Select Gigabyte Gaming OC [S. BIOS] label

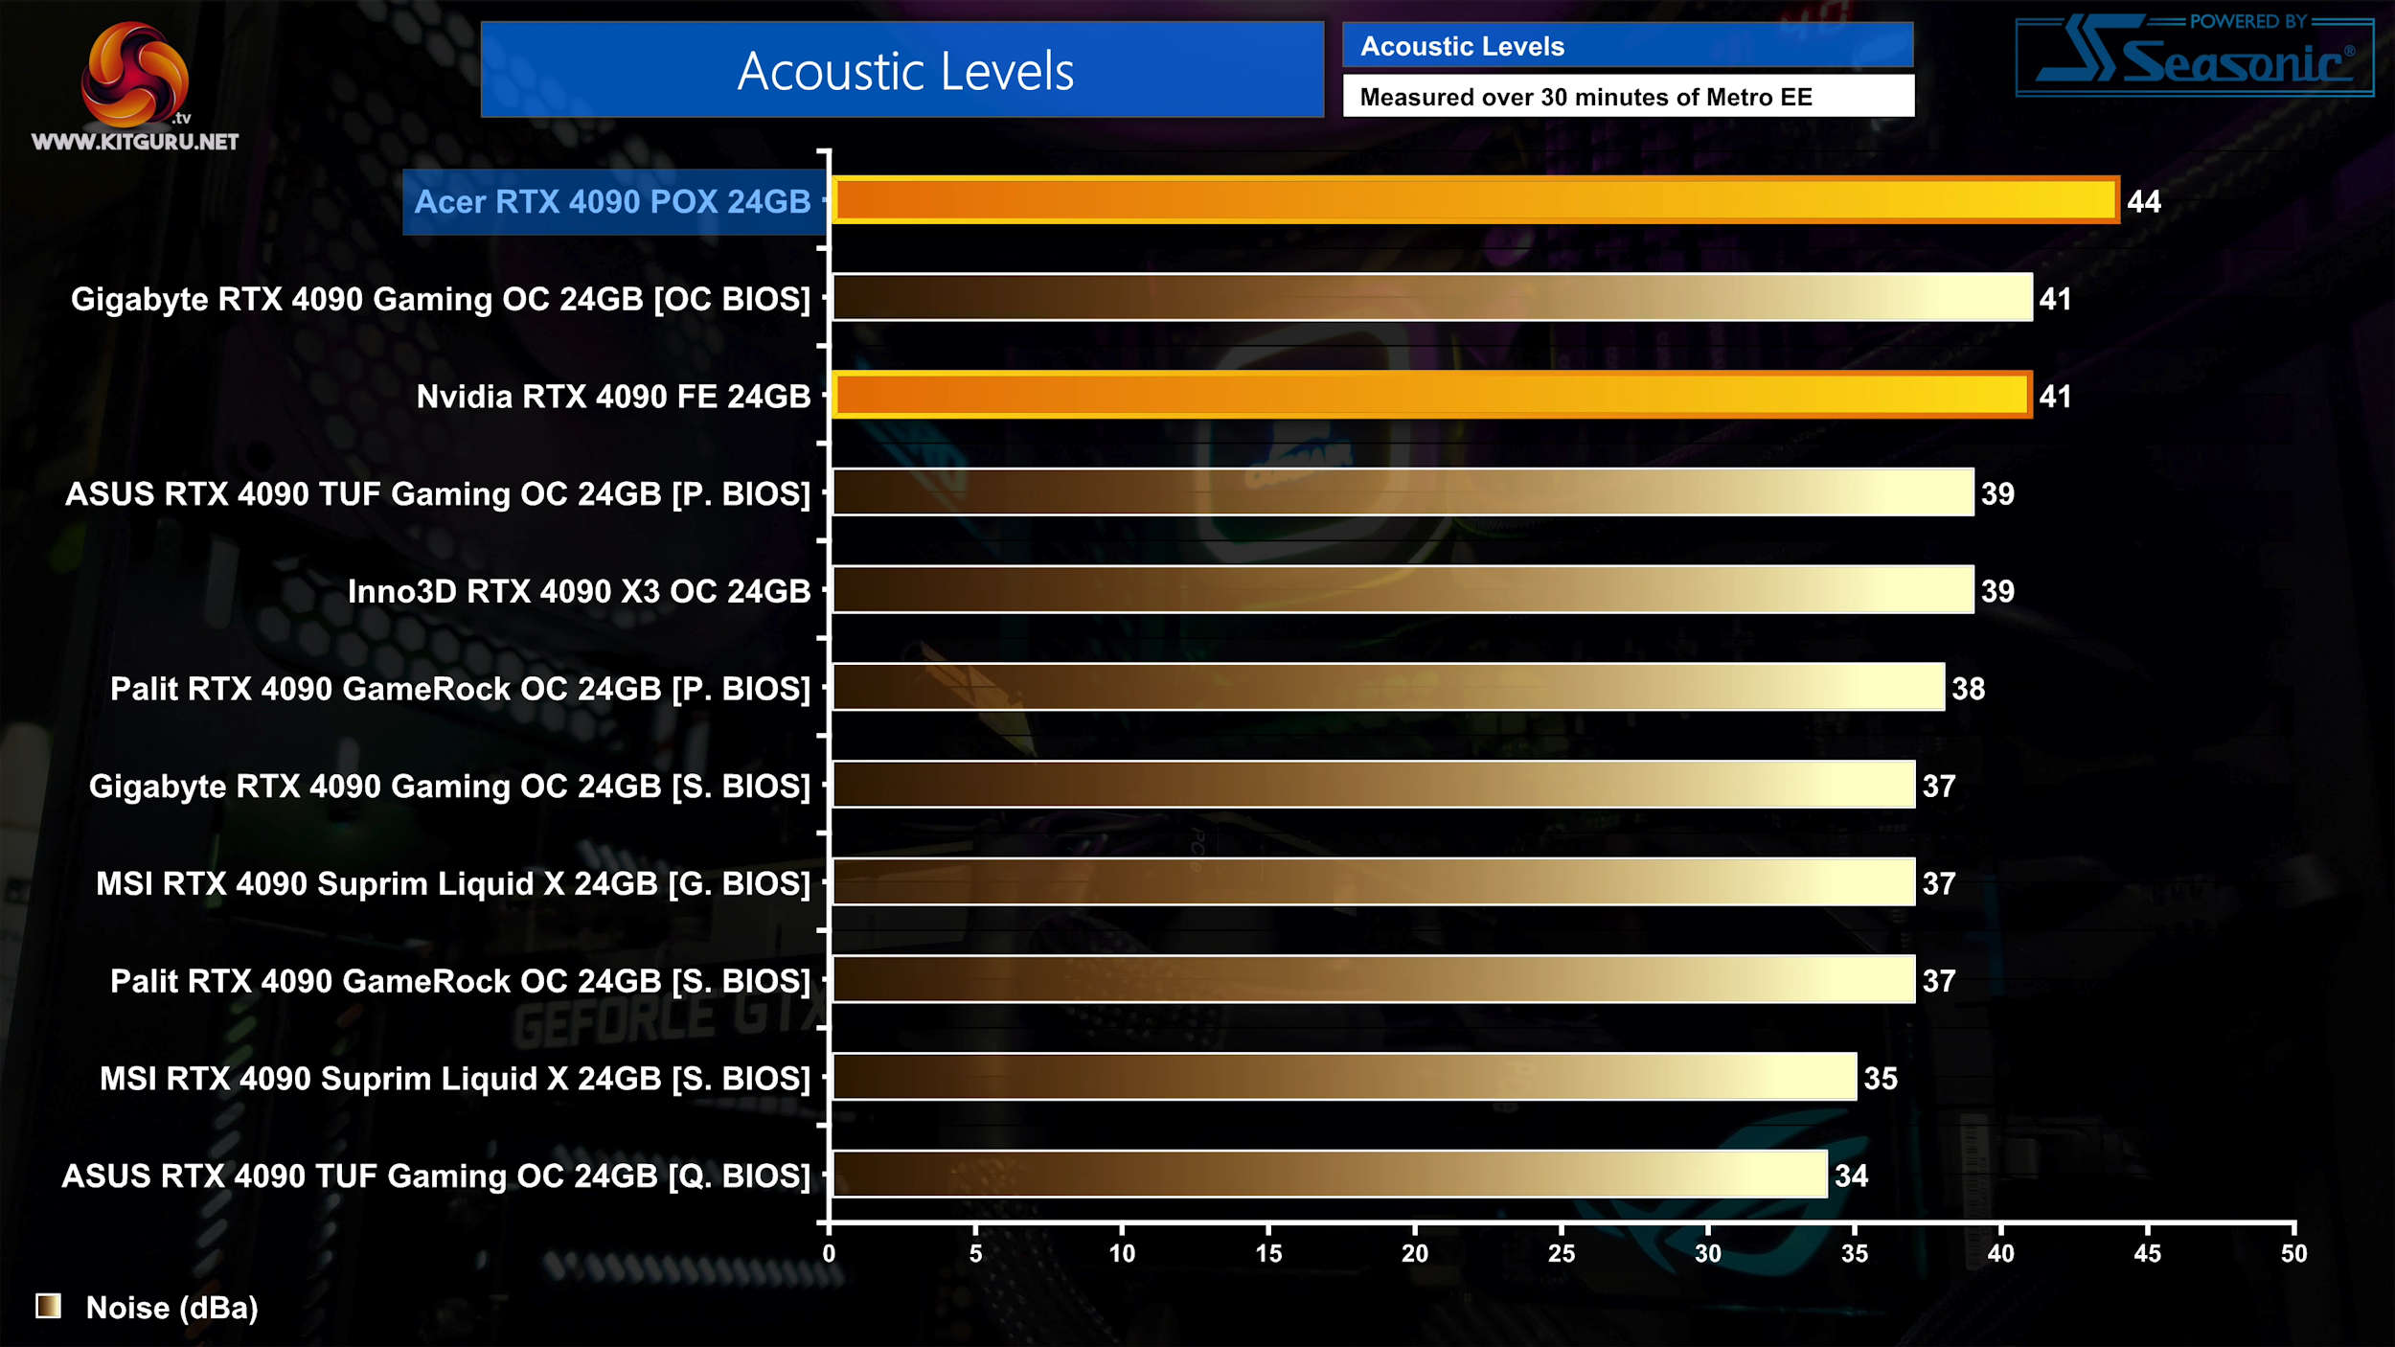(x=449, y=787)
